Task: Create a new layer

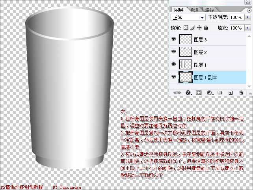Action: click(x=231, y=93)
